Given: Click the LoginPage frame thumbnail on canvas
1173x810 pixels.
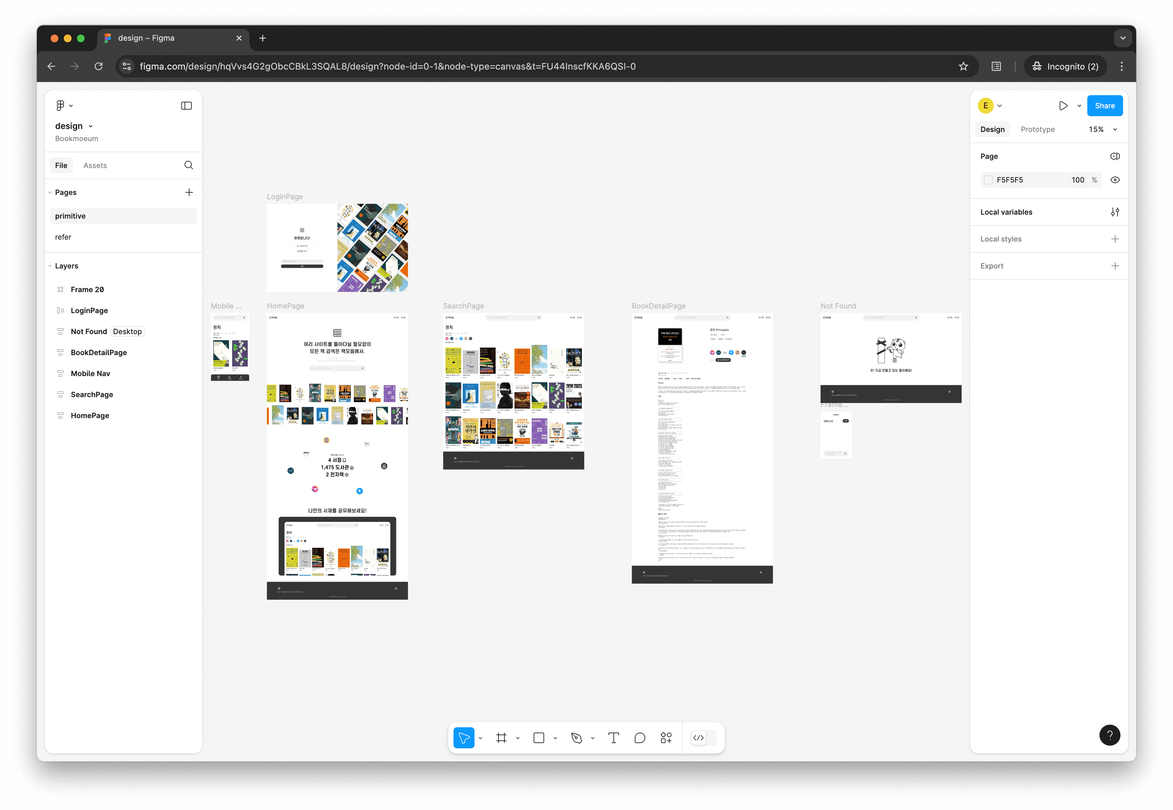Looking at the screenshot, I should click(x=337, y=248).
